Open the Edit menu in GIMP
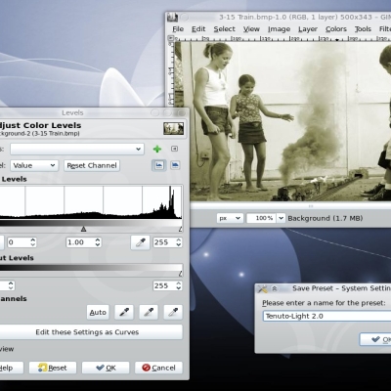The image size is (391, 391). coord(198,29)
